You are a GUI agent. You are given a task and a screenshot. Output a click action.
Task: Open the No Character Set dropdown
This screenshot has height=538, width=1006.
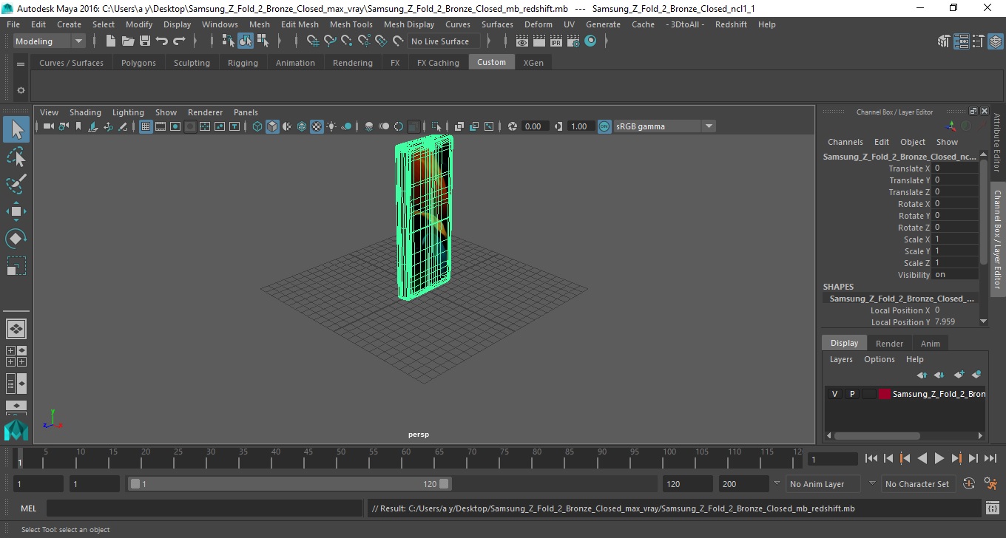click(917, 484)
